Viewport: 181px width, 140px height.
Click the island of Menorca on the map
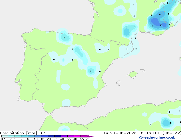(x=142, y=71)
